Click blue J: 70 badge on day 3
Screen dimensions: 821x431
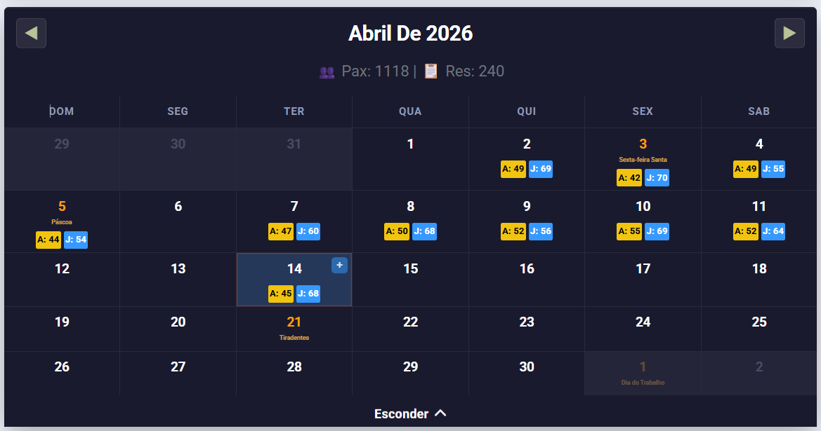tap(657, 178)
